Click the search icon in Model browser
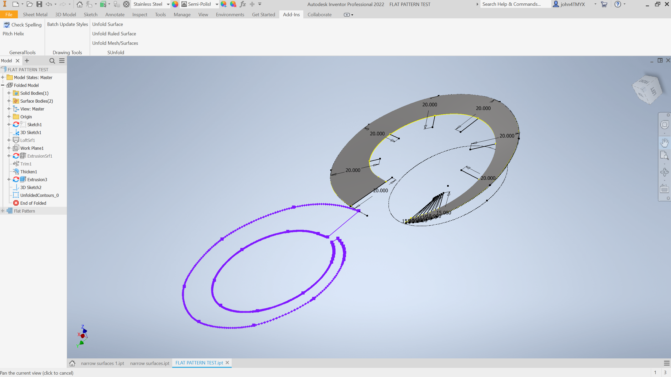The width and height of the screenshot is (671, 377). click(52, 61)
